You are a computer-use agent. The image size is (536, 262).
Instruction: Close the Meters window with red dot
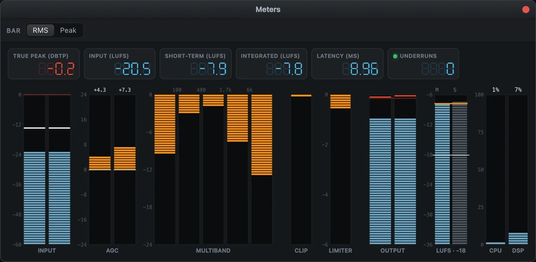(526, 10)
